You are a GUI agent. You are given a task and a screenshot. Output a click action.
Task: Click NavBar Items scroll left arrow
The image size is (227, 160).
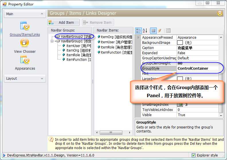[97, 132]
